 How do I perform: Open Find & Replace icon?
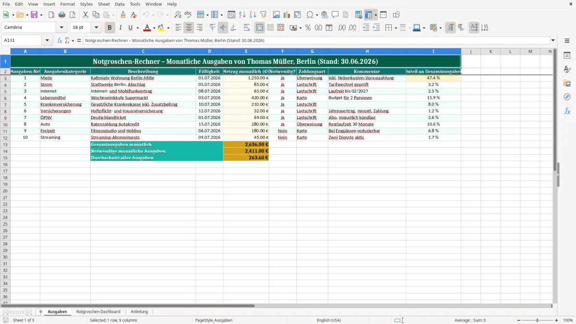point(177,15)
